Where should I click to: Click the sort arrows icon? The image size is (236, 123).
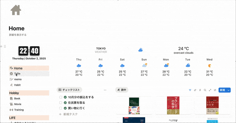tap(195, 90)
